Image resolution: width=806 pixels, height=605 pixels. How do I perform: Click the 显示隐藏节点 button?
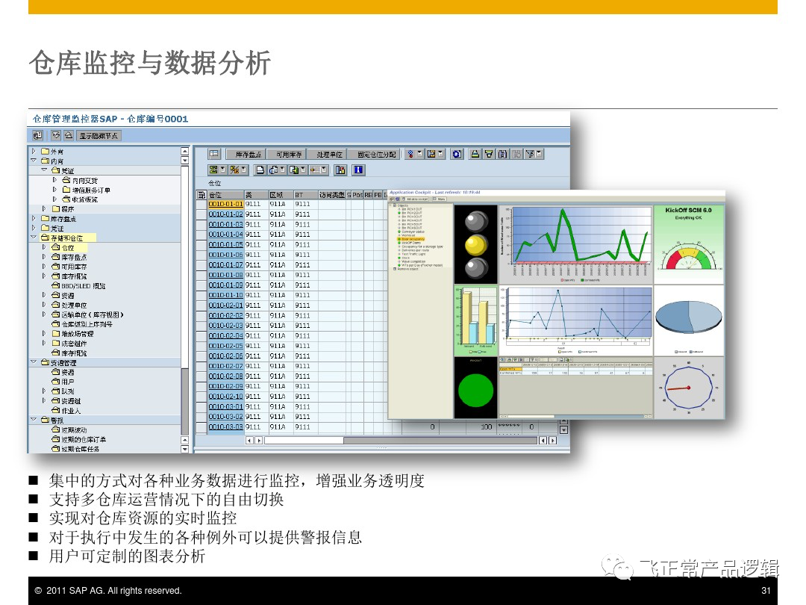click(x=99, y=136)
